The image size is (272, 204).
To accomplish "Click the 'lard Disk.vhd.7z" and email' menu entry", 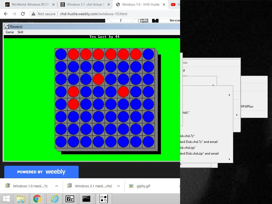I will point(199,142).
